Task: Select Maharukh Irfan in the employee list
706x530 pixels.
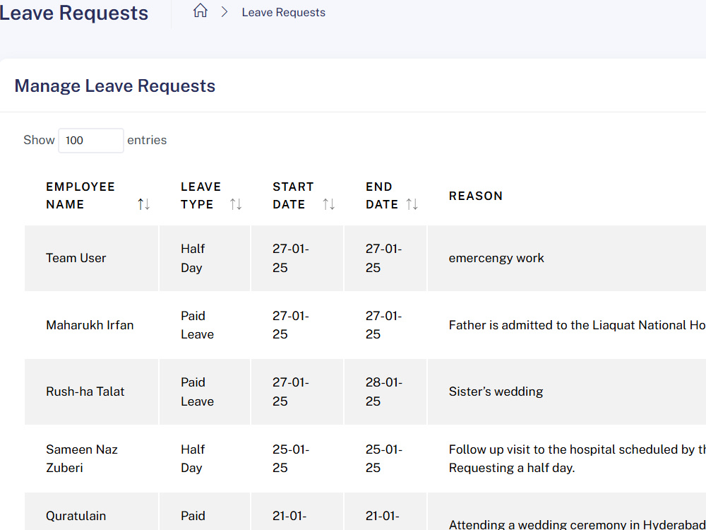Action: coord(90,325)
